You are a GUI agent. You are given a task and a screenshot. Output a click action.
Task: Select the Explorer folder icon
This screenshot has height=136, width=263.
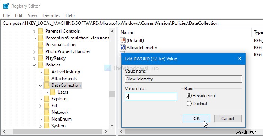coord(47,99)
